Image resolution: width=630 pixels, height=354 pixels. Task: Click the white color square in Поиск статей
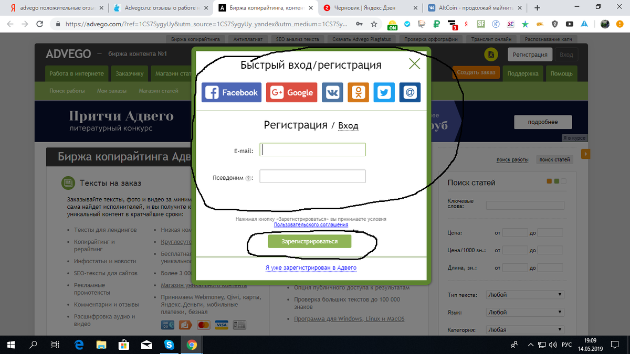click(564, 181)
